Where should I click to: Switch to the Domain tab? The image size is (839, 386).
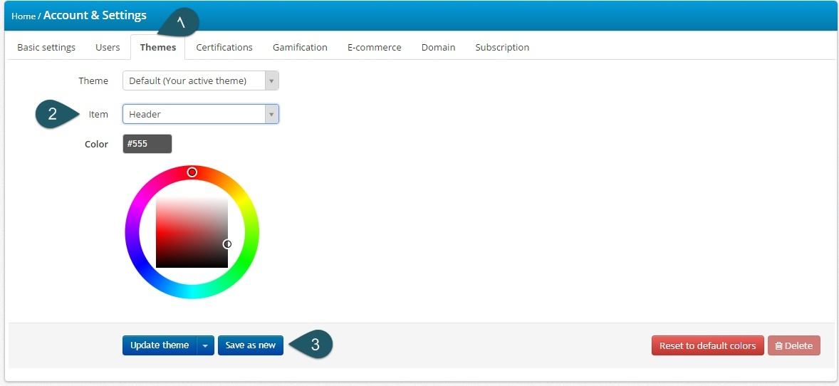[x=438, y=47]
